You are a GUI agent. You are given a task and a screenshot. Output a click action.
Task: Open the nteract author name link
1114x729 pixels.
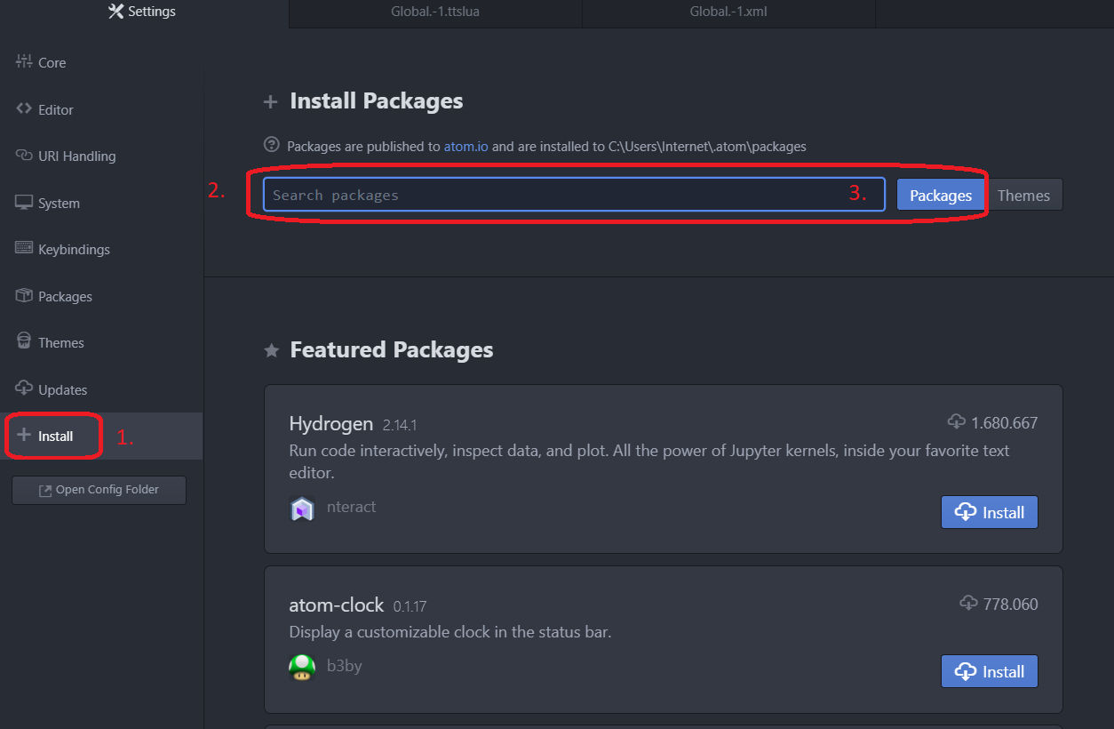tap(352, 507)
